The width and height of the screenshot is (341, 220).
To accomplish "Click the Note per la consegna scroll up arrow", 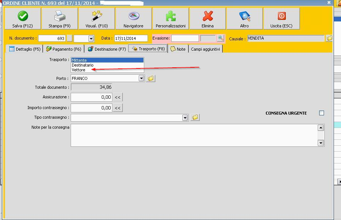I will click(321, 128).
